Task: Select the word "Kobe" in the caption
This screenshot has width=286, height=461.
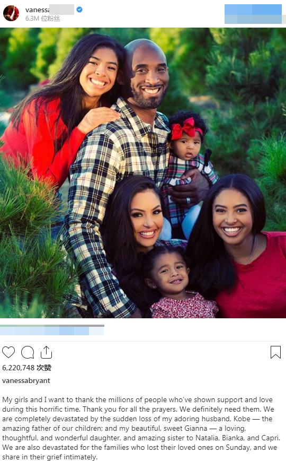Action: click(242, 419)
